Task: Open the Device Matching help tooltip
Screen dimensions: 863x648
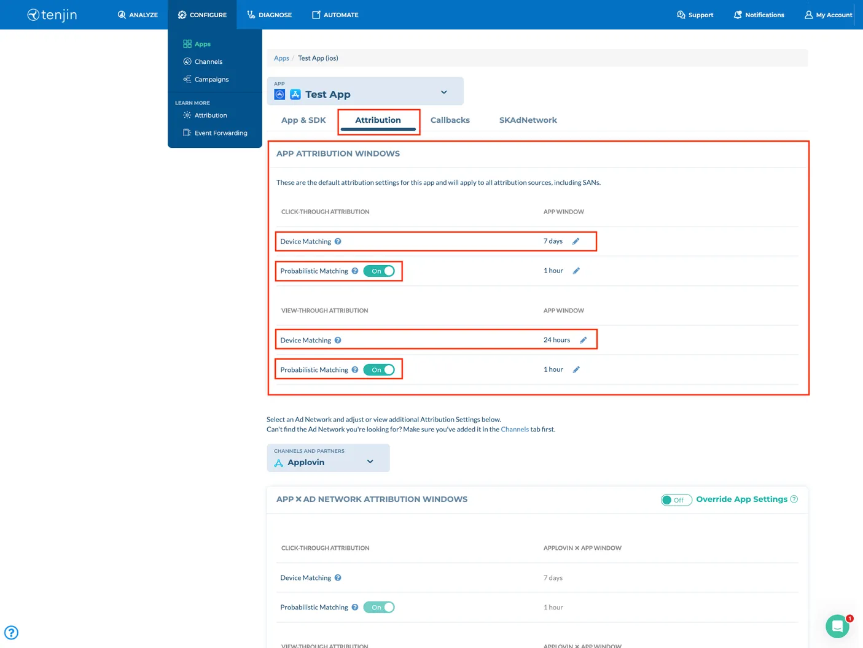Action: click(x=338, y=241)
